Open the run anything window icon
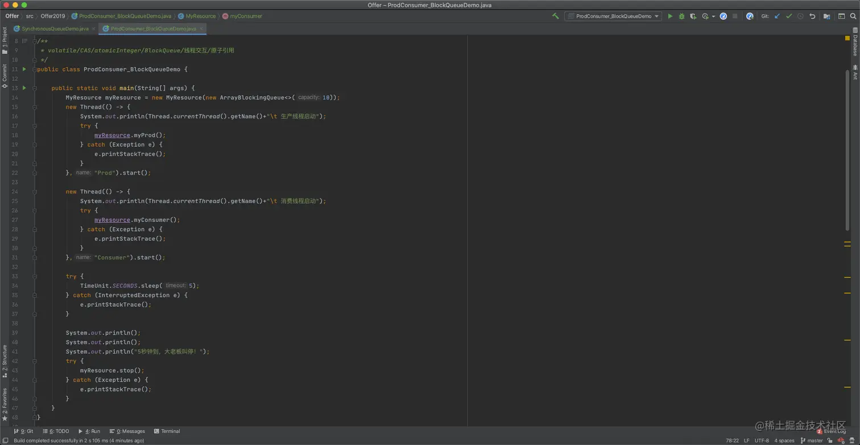This screenshot has height=445, width=860. pyautogui.click(x=841, y=17)
